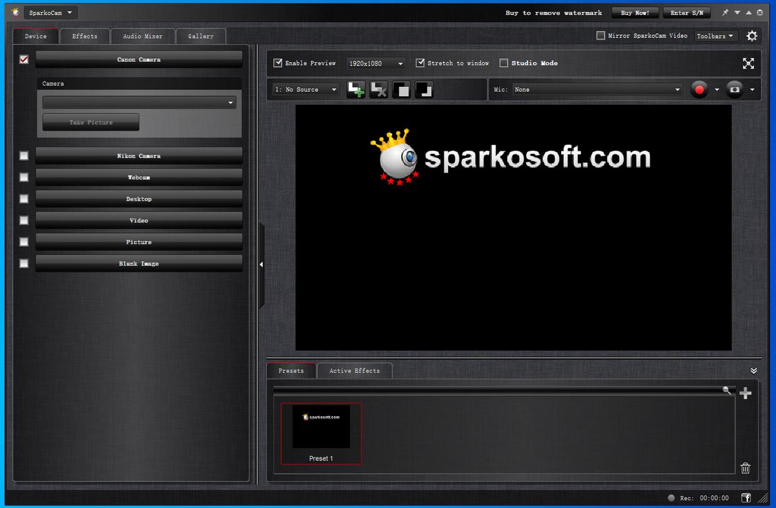The width and height of the screenshot is (776, 508).
Task: Open the Toolbars dropdown menu
Action: coord(715,36)
